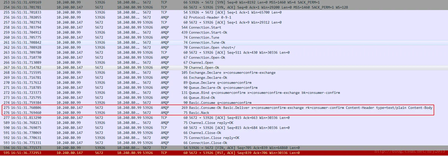
Task: Select Channel.Close reply=OK packet 589
Action: click(224, 123)
